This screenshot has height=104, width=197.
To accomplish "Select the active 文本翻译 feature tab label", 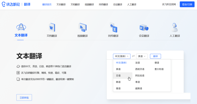I will (x=21, y=35).
